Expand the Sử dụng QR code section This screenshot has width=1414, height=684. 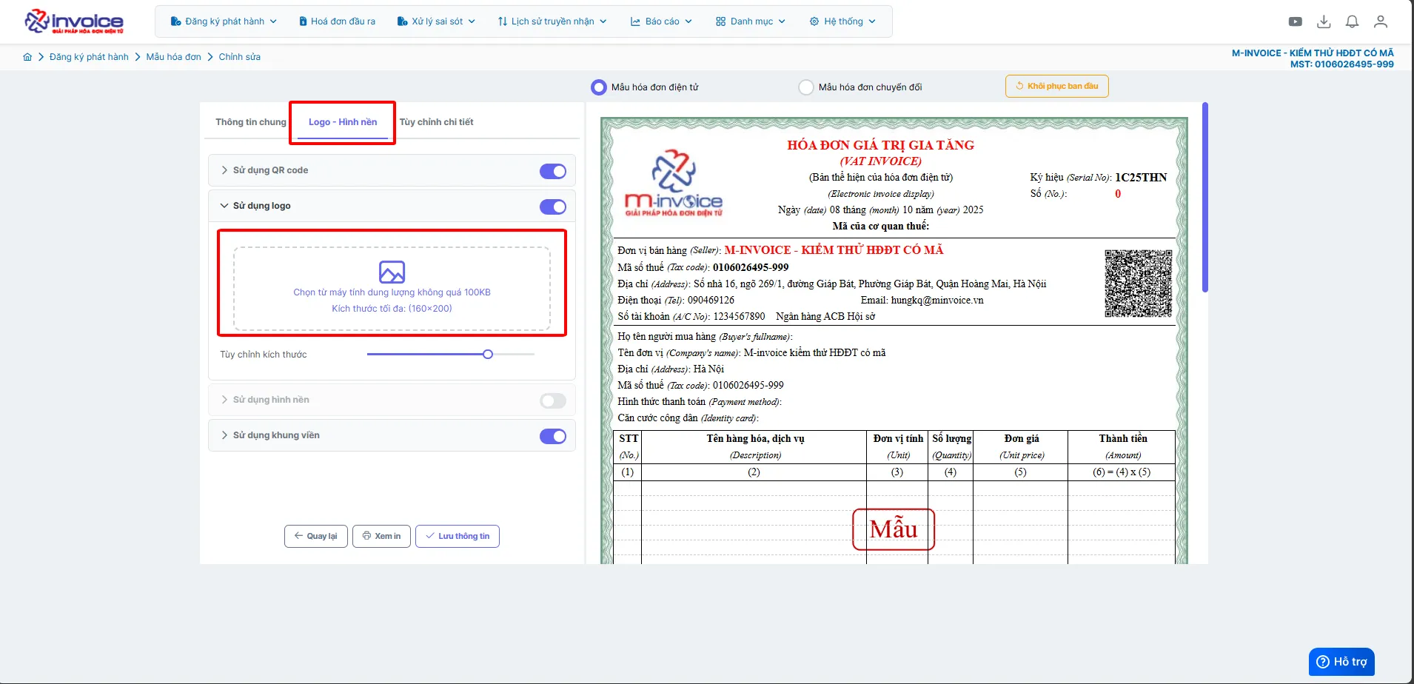(x=392, y=170)
